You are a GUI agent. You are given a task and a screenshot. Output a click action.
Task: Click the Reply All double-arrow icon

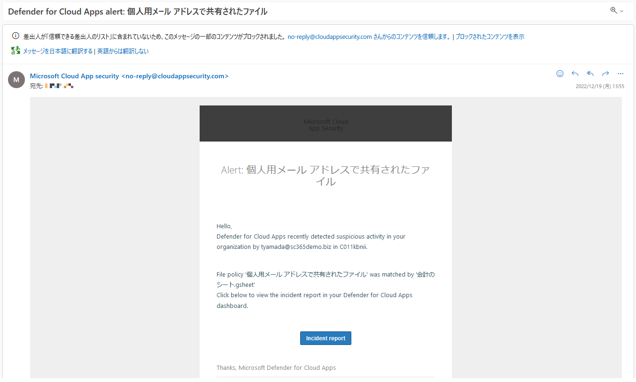pos(590,74)
